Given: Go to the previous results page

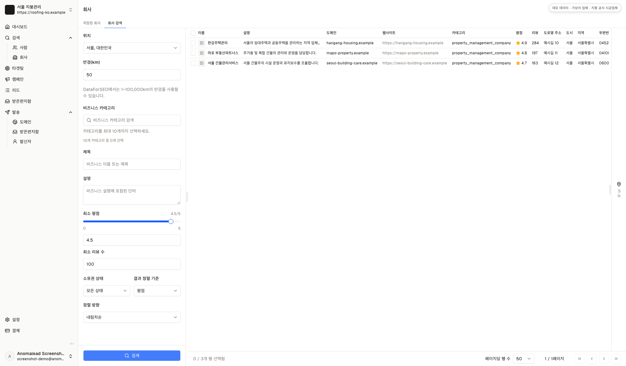Looking at the screenshot, I should click(592, 359).
